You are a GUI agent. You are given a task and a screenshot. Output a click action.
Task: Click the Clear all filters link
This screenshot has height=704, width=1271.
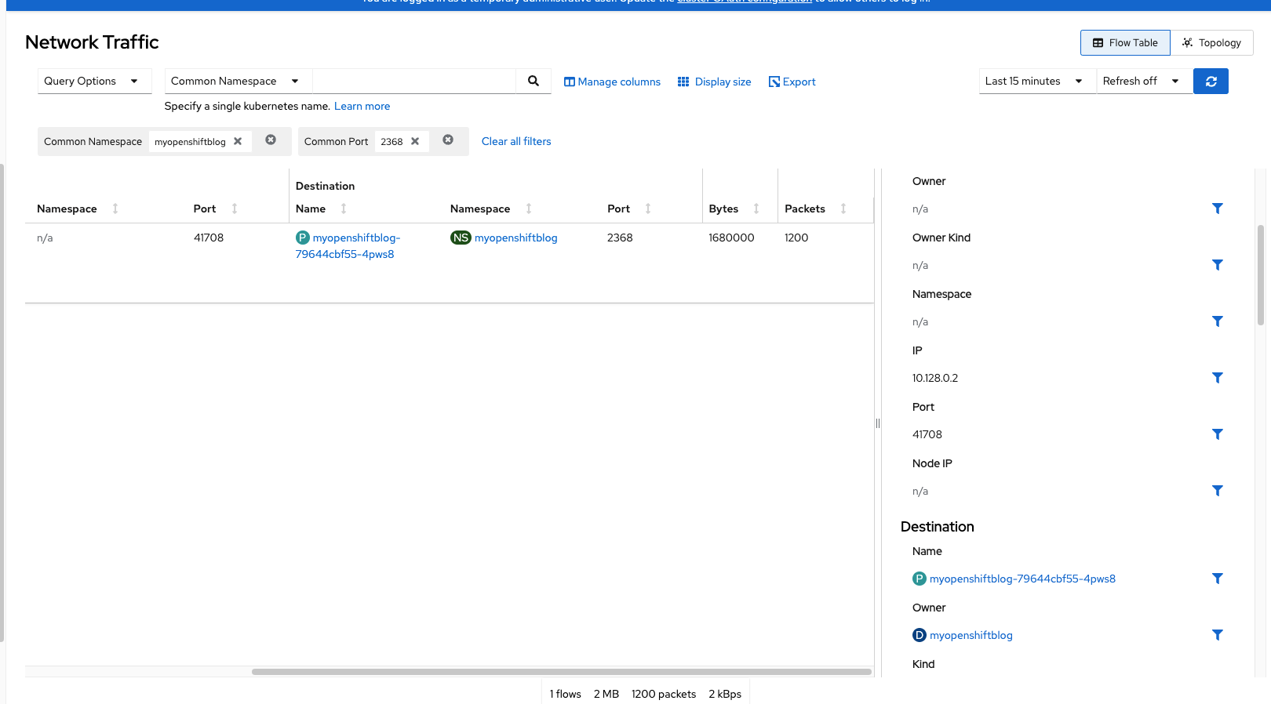pyautogui.click(x=516, y=141)
